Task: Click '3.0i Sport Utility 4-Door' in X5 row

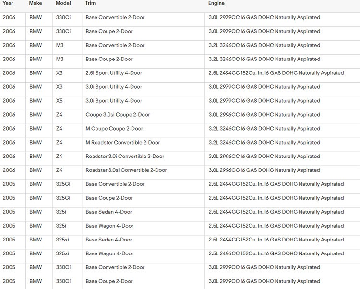Action: click(114, 100)
